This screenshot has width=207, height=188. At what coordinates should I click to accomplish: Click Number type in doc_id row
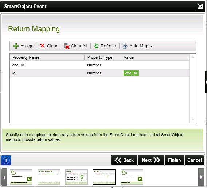click(94, 65)
